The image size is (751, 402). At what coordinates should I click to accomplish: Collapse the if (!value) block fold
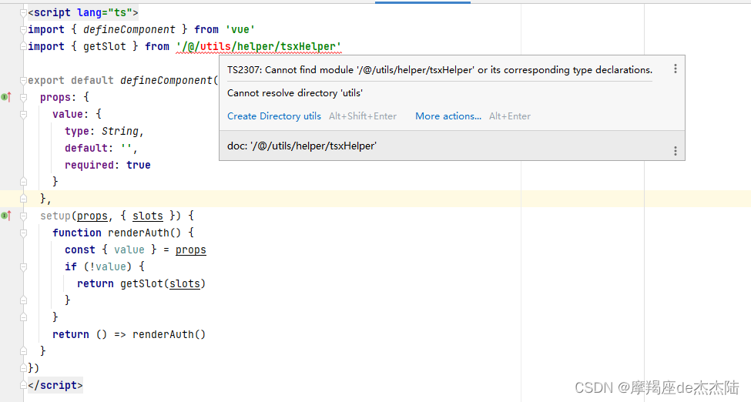(x=23, y=267)
